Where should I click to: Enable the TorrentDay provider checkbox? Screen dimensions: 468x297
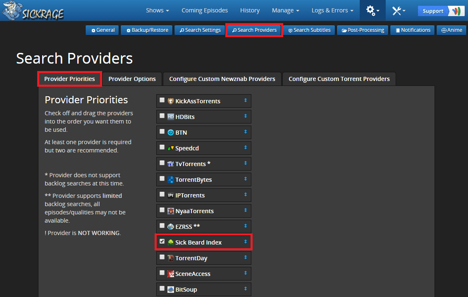(162, 257)
